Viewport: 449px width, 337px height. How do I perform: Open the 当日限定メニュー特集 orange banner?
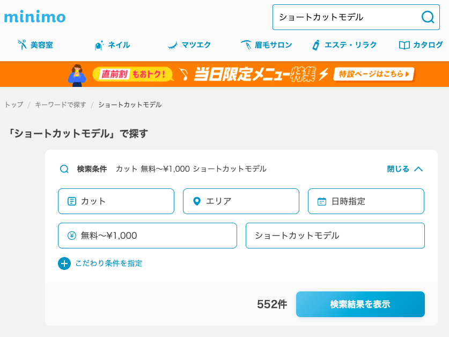point(224,74)
